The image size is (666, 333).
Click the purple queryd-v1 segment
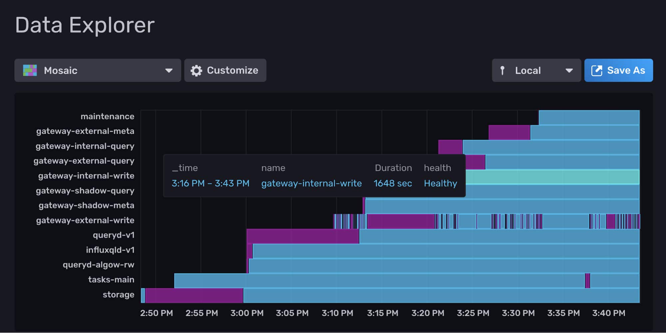coord(303,236)
